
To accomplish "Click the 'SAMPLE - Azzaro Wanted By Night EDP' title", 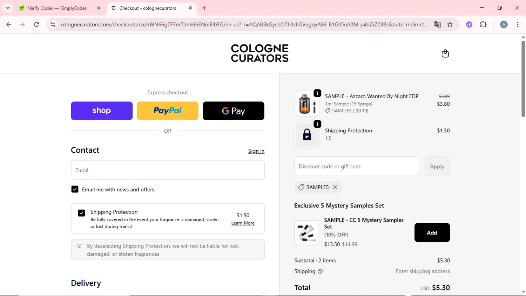I will click(372, 96).
